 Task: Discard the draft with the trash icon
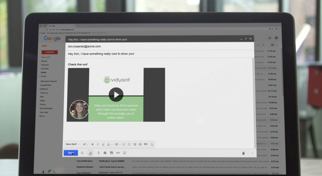click(244, 153)
